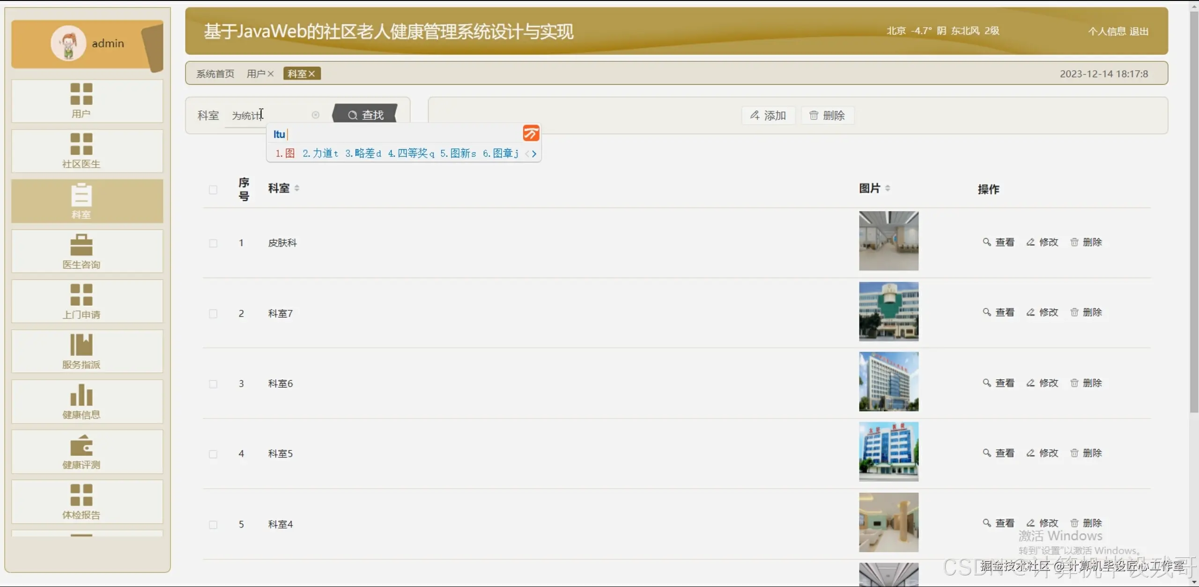Open the 科室7 building thumbnail image
The image size is (1199, 587).
[888, 311]
